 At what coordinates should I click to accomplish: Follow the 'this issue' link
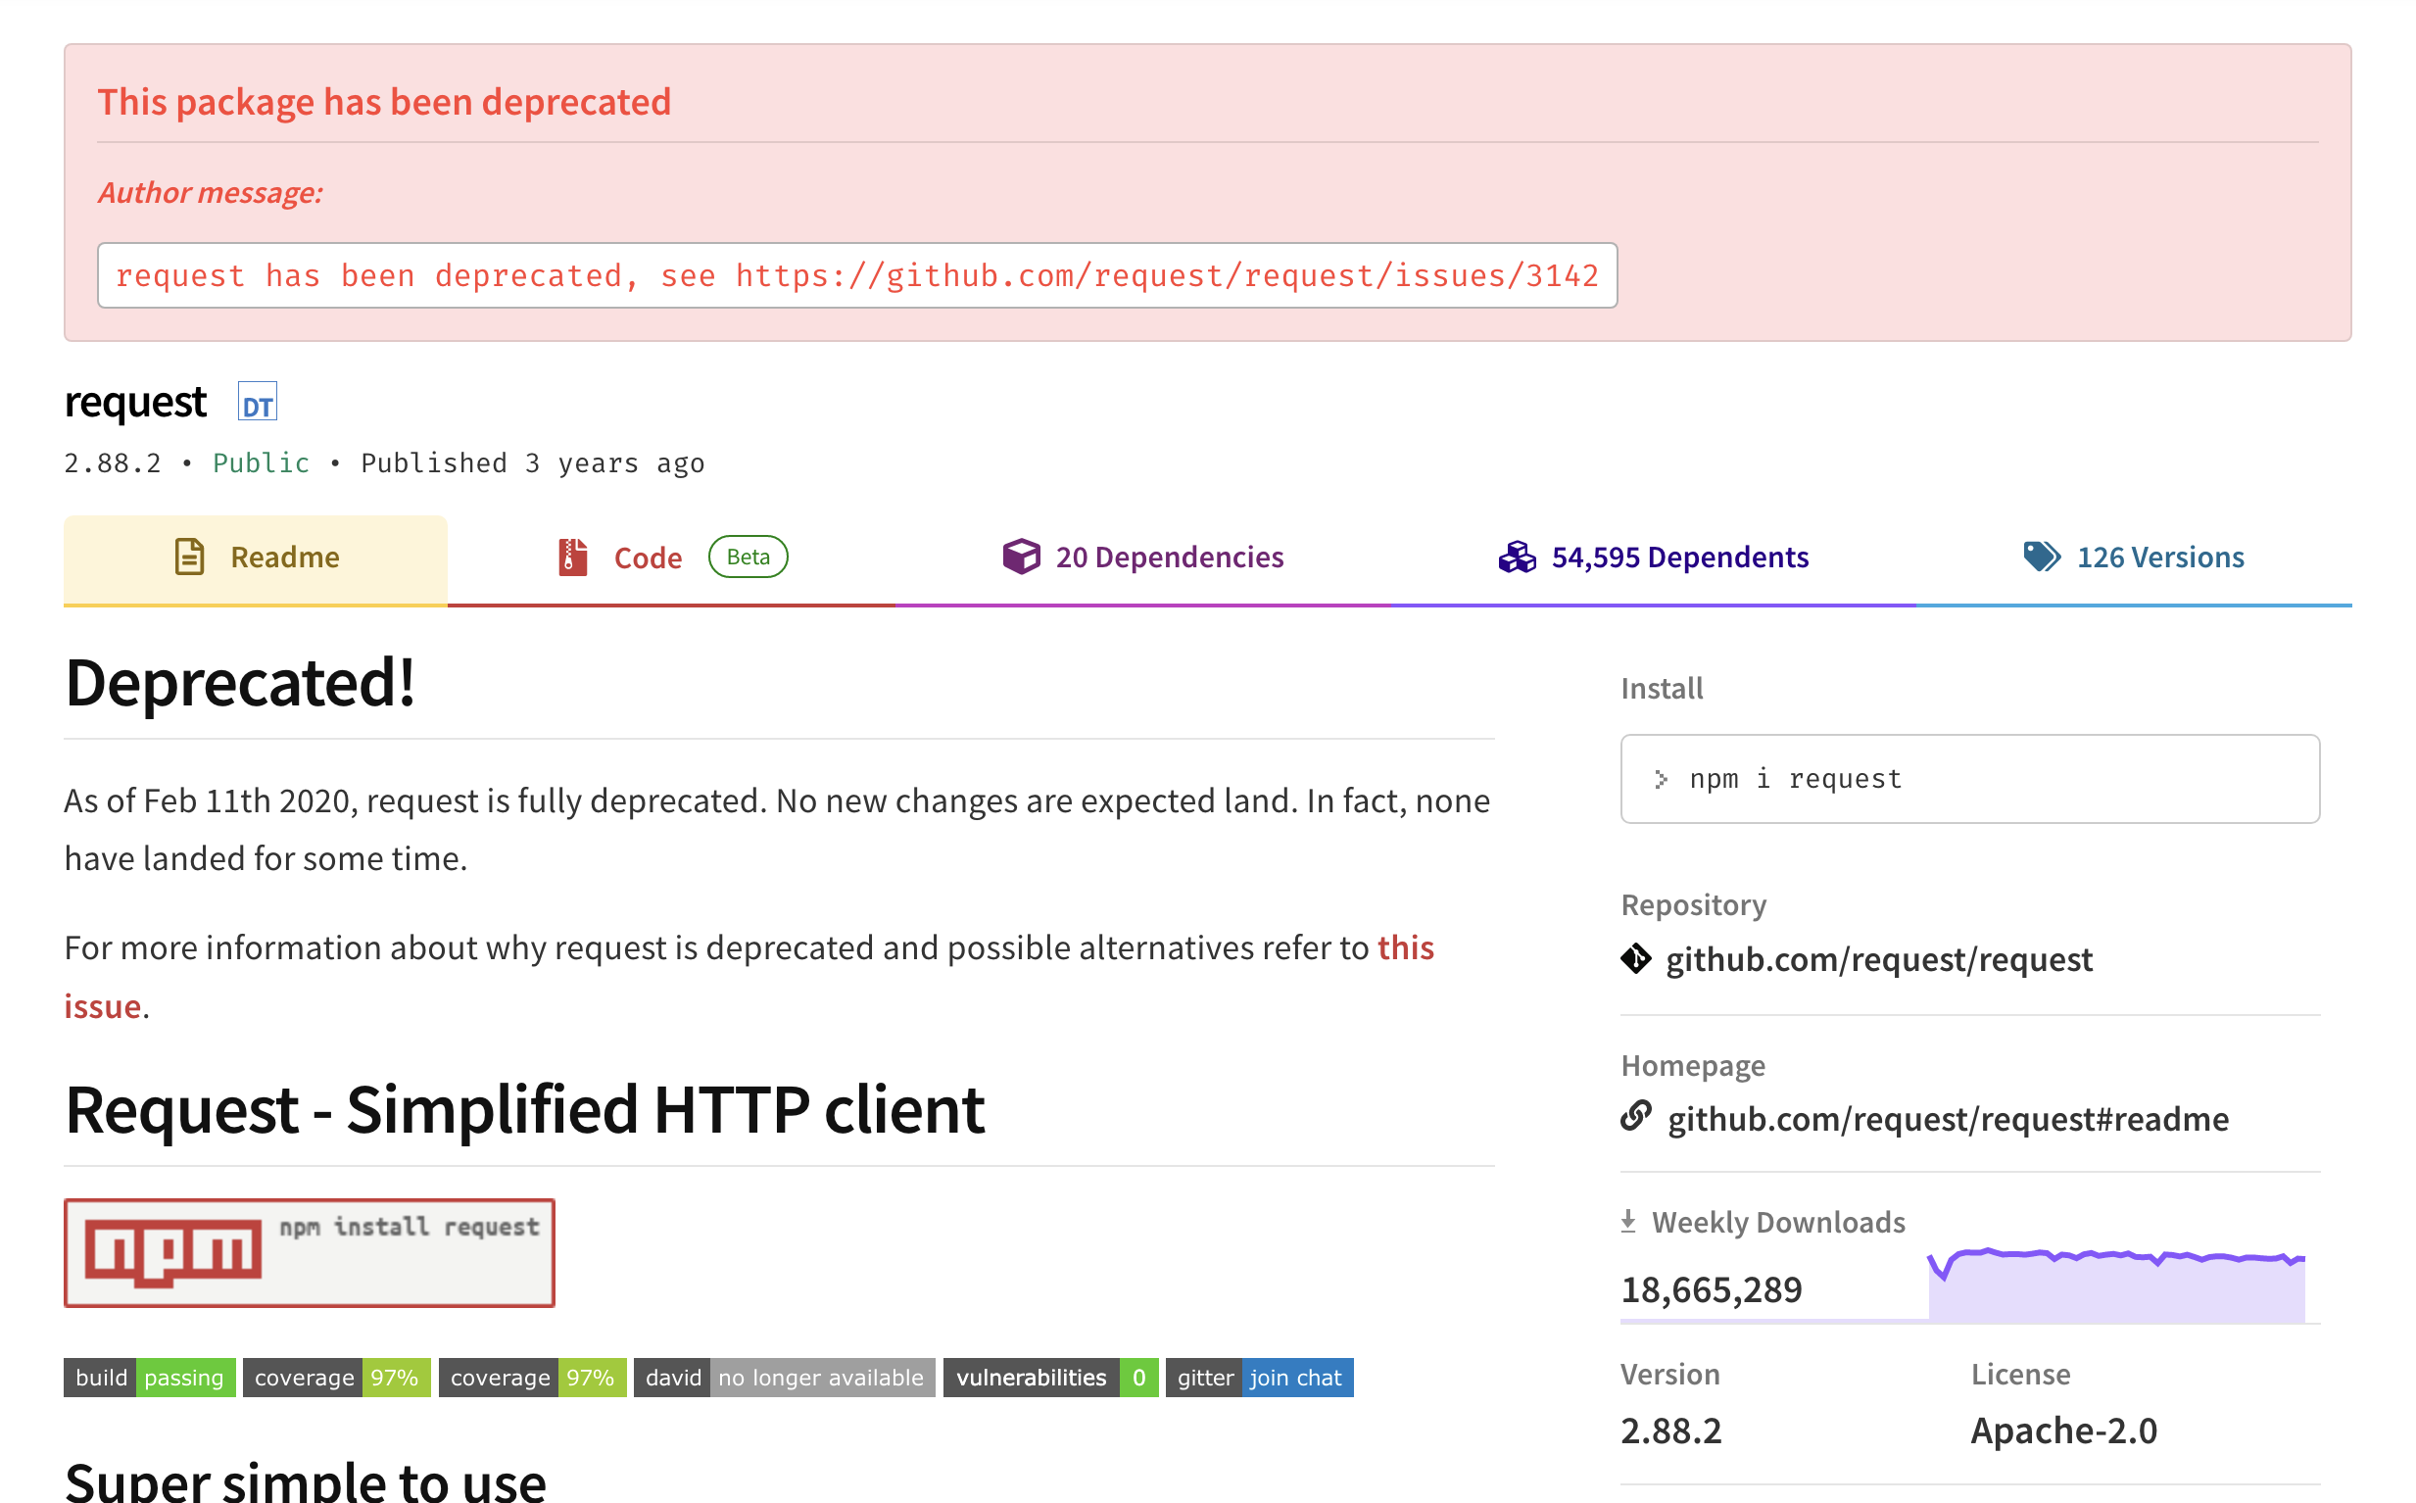(x=1404, y=948)
